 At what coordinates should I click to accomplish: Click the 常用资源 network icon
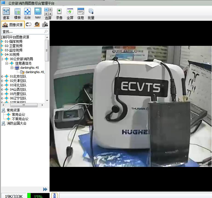[3, 110]
